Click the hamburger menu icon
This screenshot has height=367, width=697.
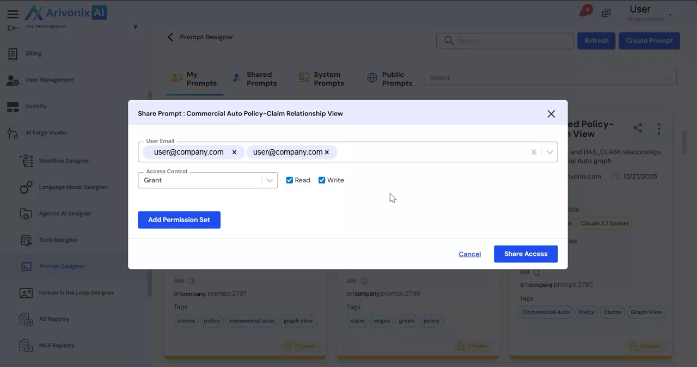[x=13, y=14]
